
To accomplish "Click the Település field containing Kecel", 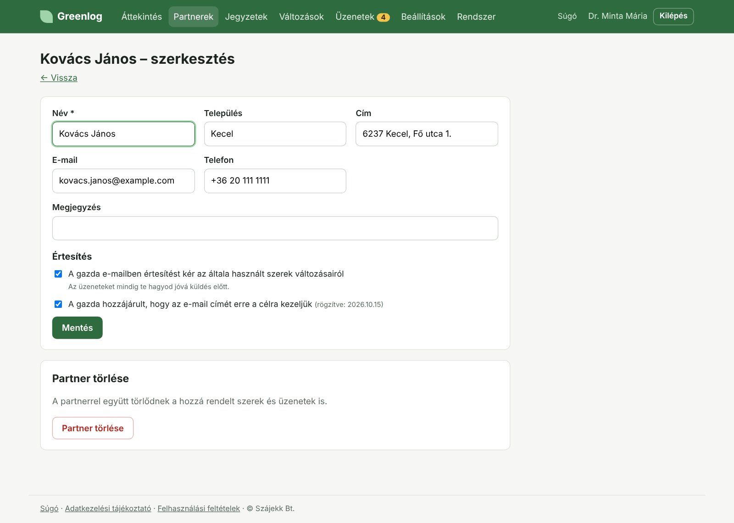I will pyautogui.click(x=275, y=134).
